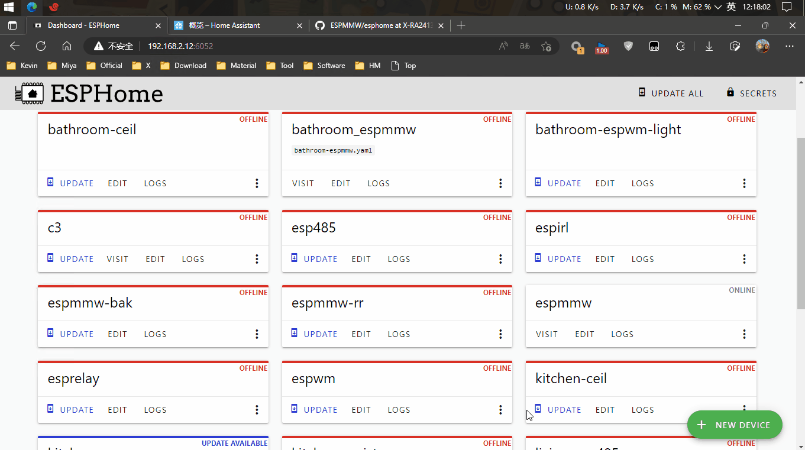
Task: Edit the espwm configuration
Action: [x=361, y=410]
